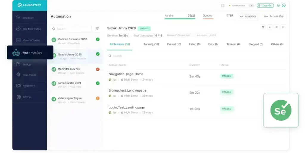Viewport: 305px width, 153px height.
Task: Open Real Time Testing in the sidebar
Action: (x=29, y=29)
